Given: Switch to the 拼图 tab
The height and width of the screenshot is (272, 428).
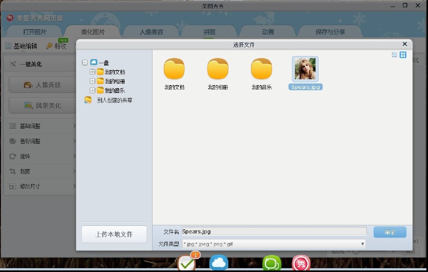Looking at the screenshot, I should [x=209, y=32].
